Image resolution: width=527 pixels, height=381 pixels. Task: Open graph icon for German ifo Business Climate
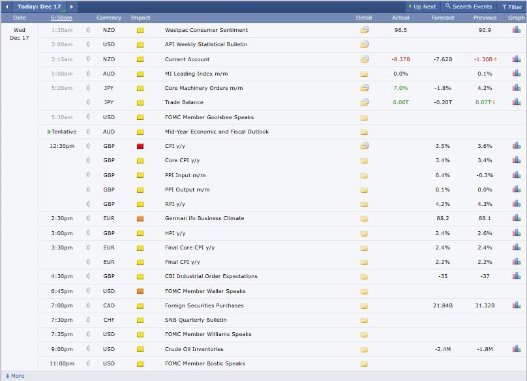516,218
